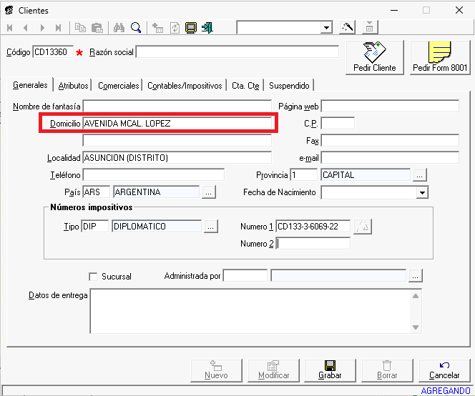Image resolution: width=475 pixels, height=396 pixels.
Task: Open the toolbar combo box dropdown
Action: click(x=327, y=28)
